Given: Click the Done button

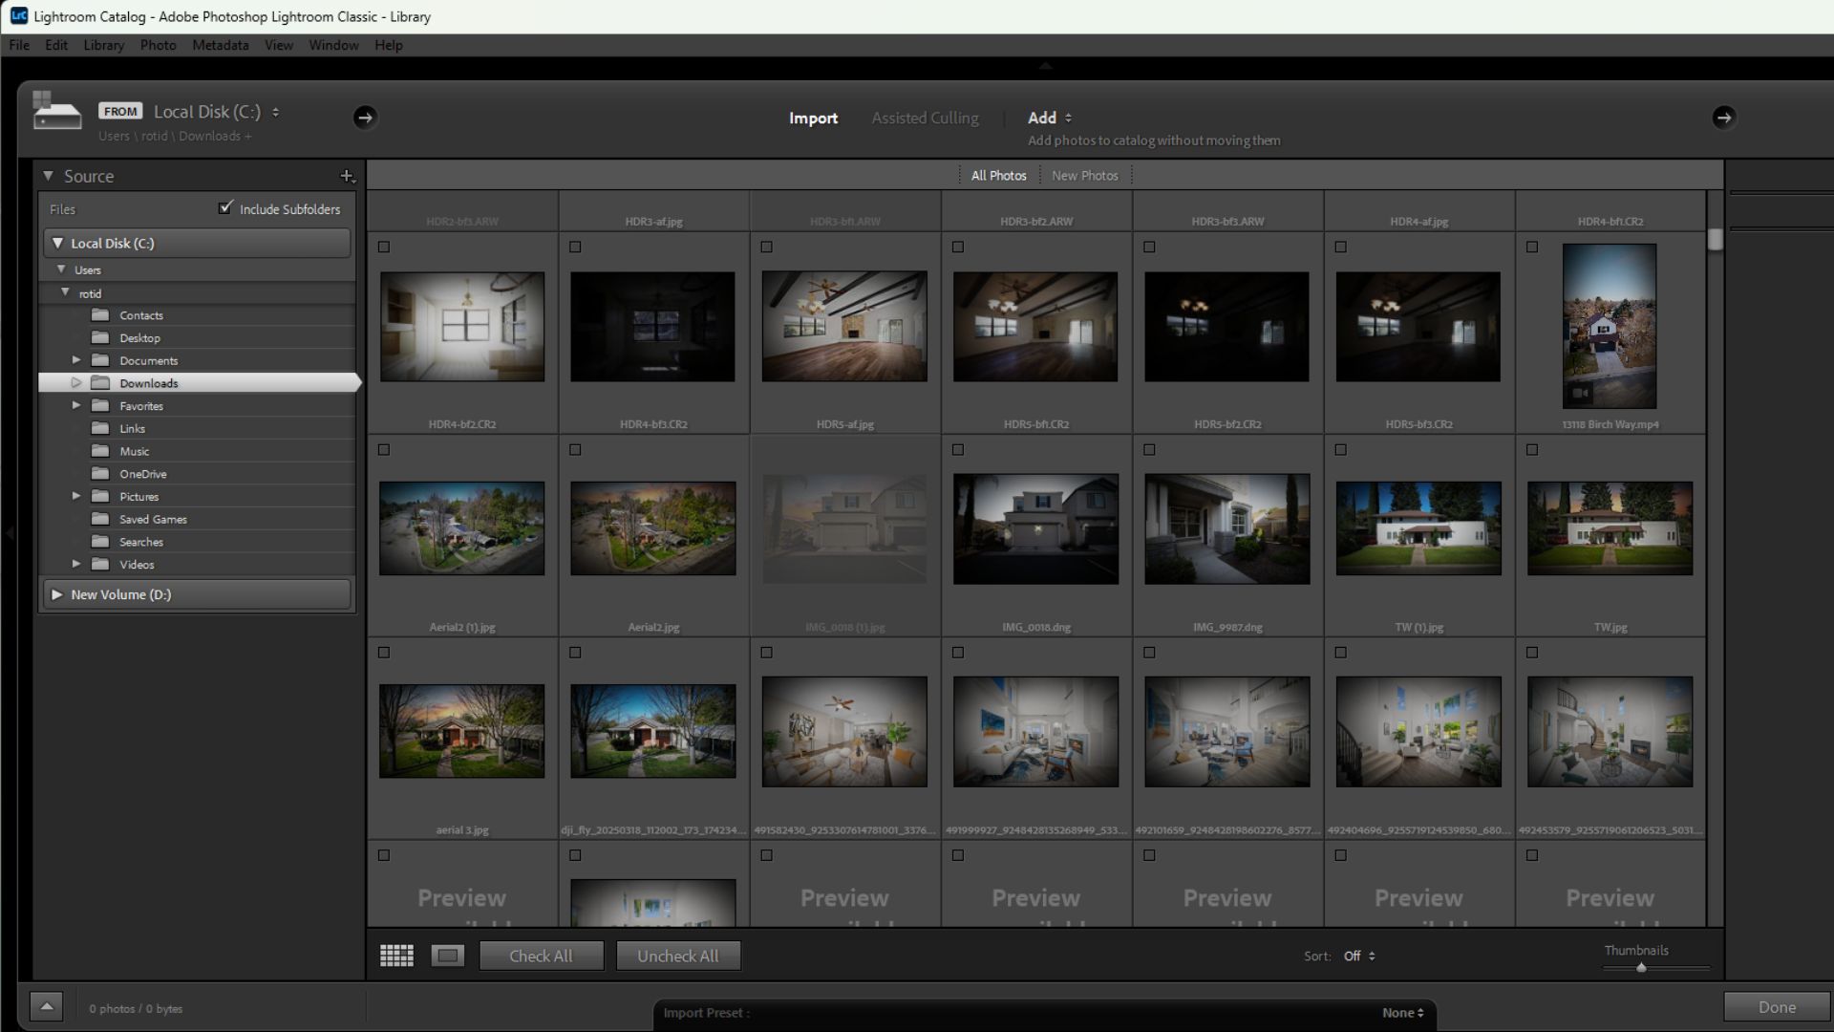Looking at the screenshot, I should click(x=1777, y=1007).
